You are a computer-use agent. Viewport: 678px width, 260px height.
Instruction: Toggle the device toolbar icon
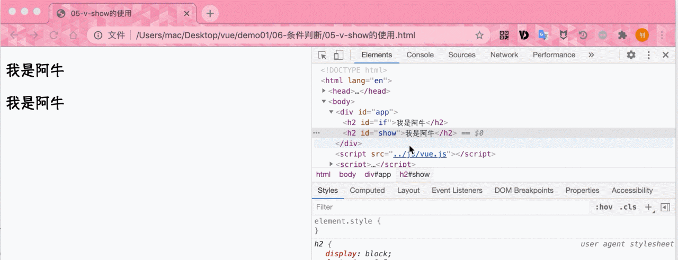pos(338,55)
